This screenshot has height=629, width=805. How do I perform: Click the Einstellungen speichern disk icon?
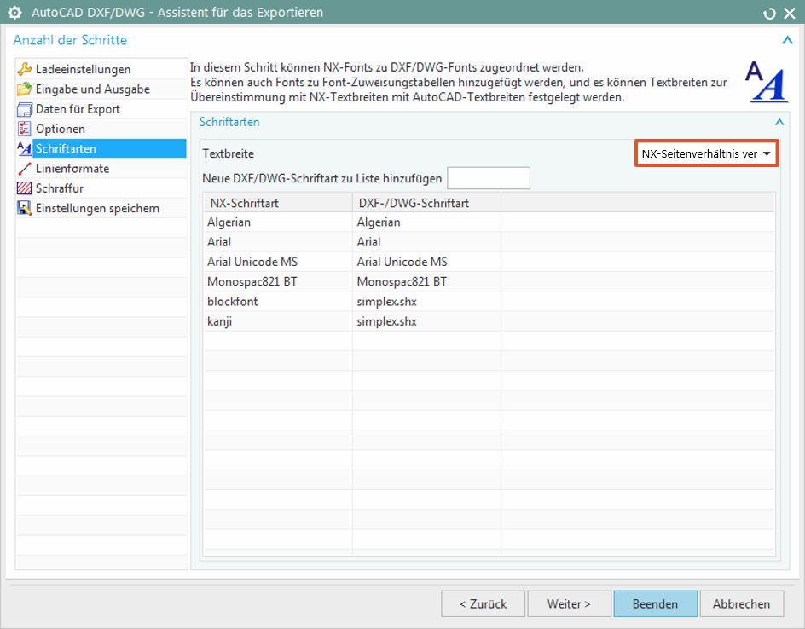[x=24, y=208]
